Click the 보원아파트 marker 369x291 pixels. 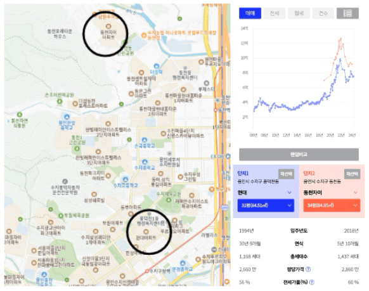[113, 229]
